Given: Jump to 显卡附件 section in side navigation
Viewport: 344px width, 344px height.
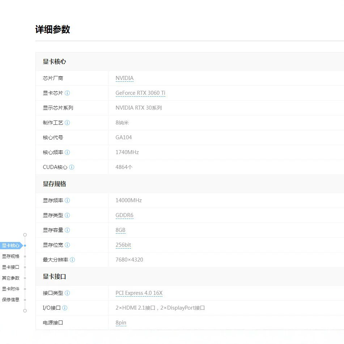Looking at the screenshot, I should [11, 289].
